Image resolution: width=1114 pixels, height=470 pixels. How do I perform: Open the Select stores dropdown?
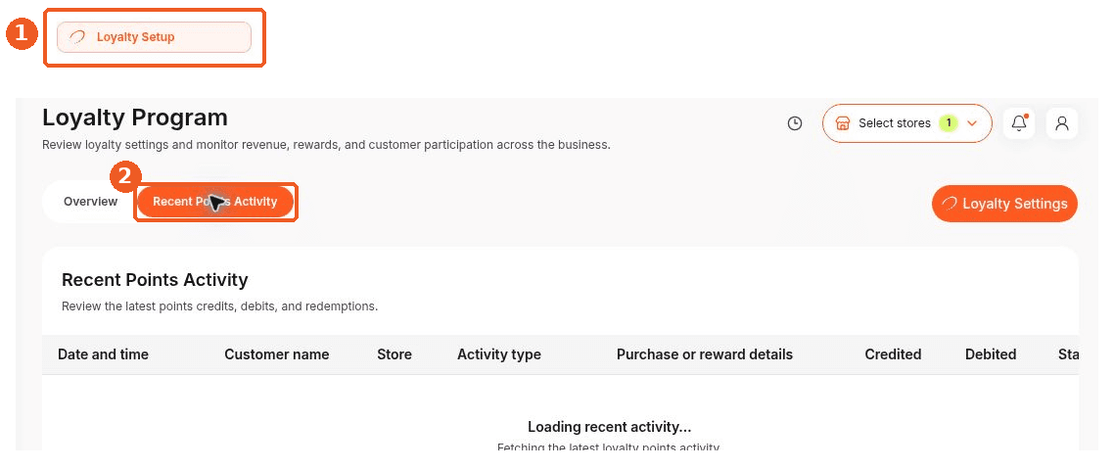click(x=907, y=123)
